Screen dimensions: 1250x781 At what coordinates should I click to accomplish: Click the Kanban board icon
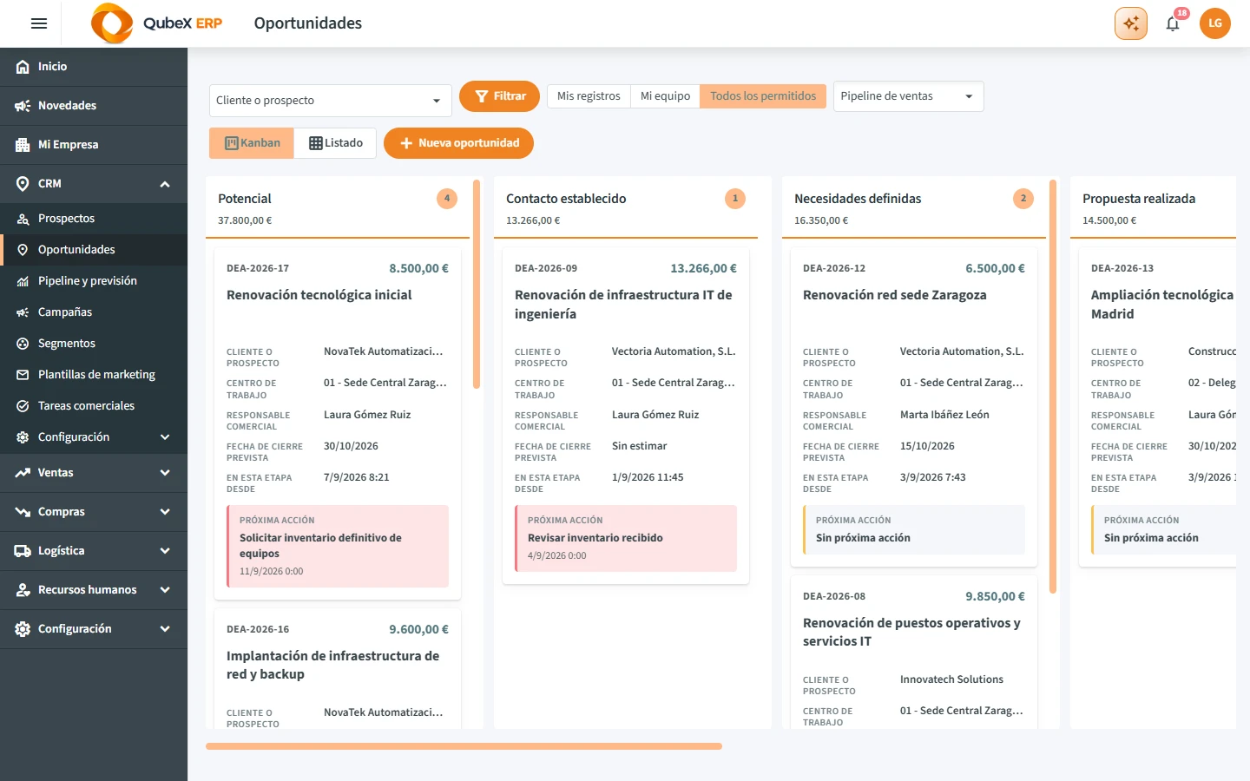(232, 143)
